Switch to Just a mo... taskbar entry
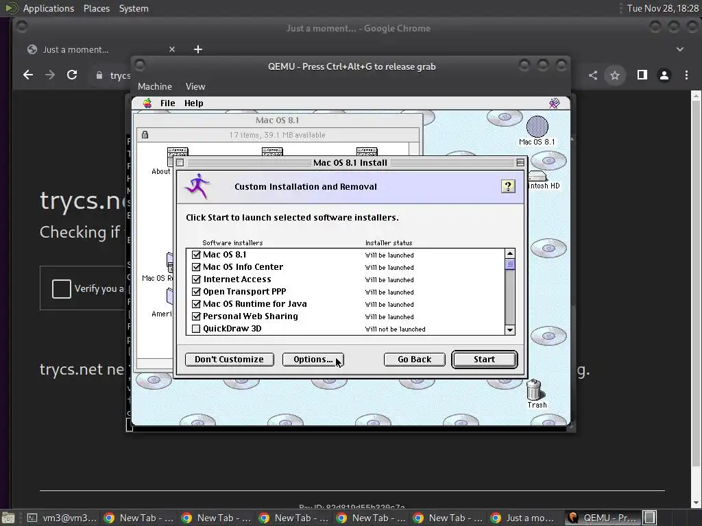Viewport: 702px width, 526px height. (523, 518)
